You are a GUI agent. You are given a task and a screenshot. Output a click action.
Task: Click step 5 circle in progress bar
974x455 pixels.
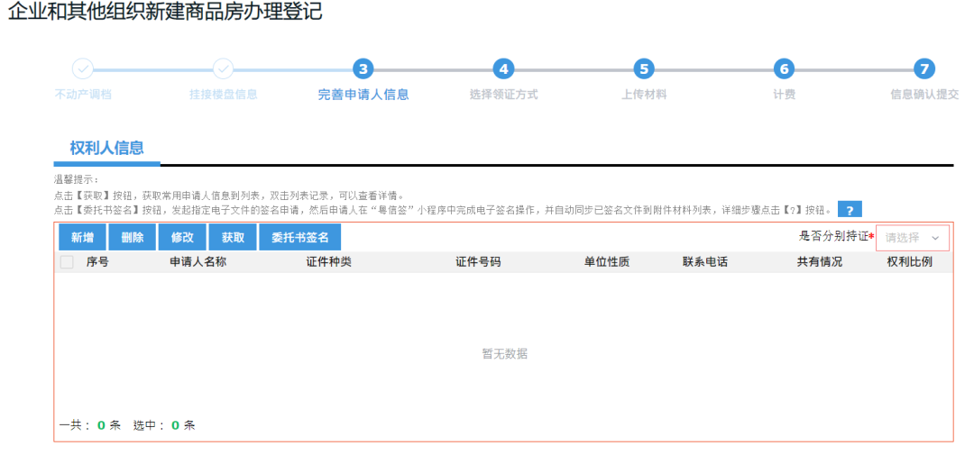point(644,68)
